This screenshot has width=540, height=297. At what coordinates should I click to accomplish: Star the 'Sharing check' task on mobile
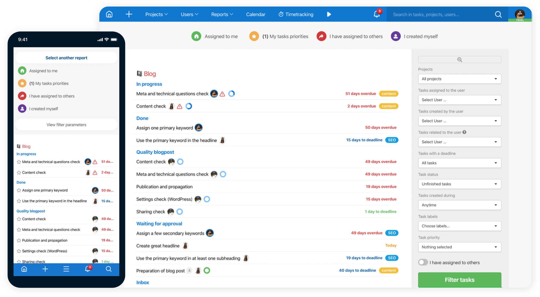pyautogui.click(x=19, y=261)
